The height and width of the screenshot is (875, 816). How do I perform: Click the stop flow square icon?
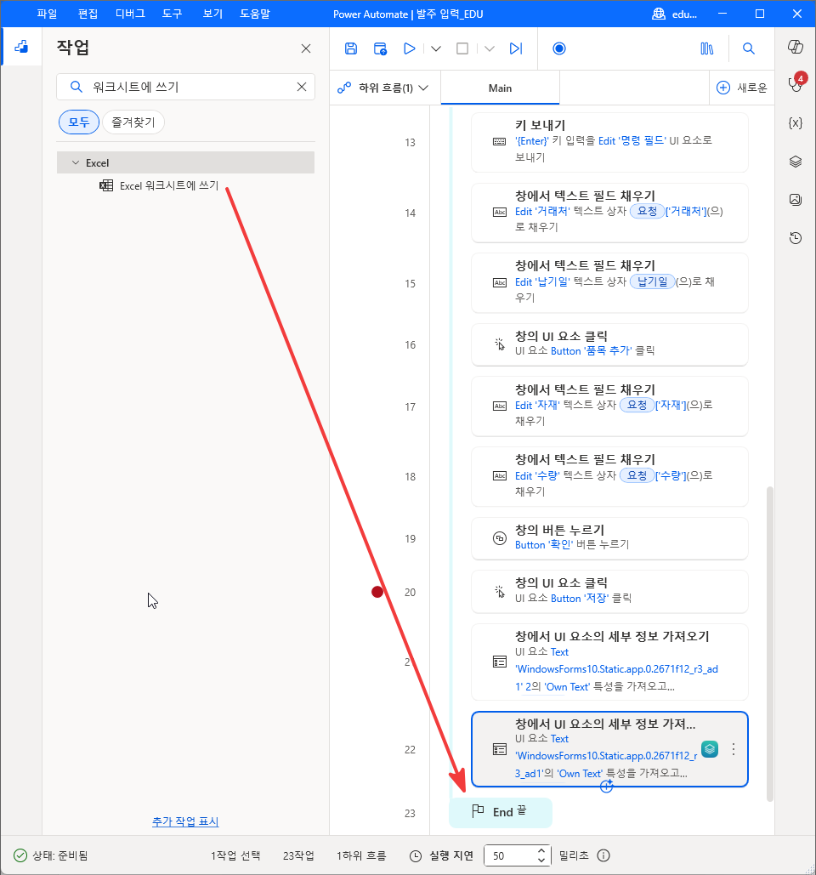pos(462,48)
